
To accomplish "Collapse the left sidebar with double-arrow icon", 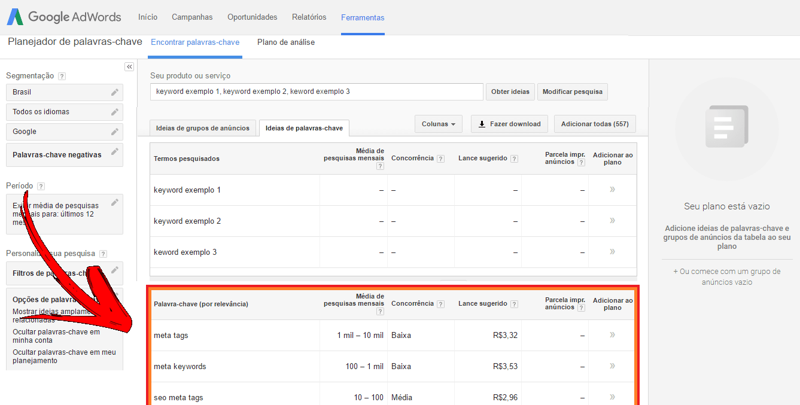I will click(x=129, y=67).
